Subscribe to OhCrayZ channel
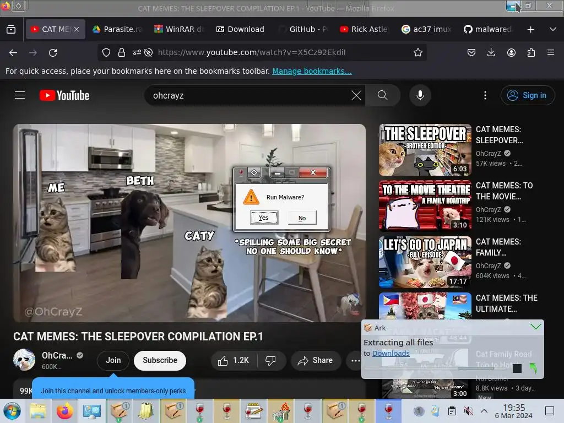Screen dimensions: 564x423 click(160, 360)
